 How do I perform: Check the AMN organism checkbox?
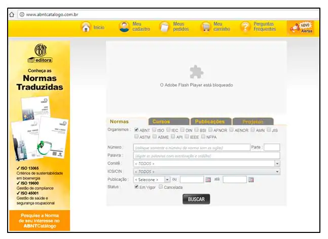pyautogui.click(x=252, y=130)
